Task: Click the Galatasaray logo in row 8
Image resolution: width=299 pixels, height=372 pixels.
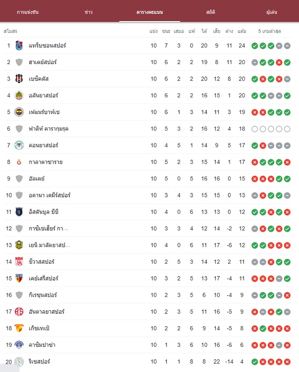Action: click(x=19, y=162)
